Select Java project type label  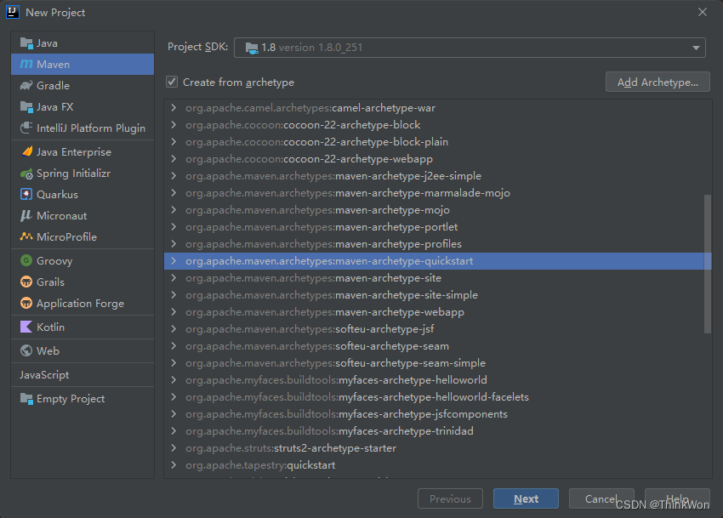pos(47,43)
